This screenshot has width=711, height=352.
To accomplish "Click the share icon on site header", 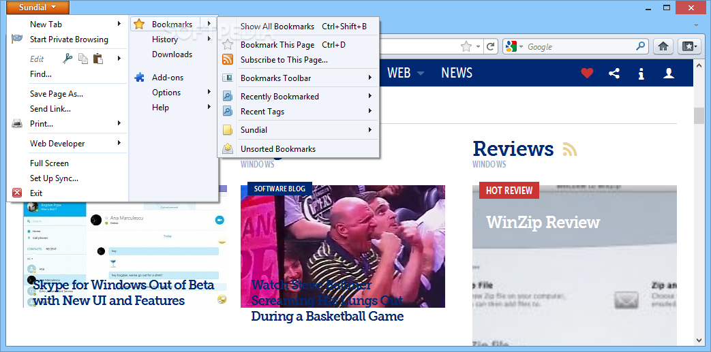I will coord(614,73).
